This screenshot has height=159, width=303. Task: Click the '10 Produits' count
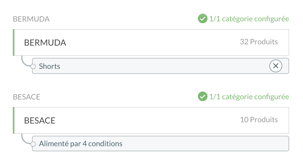pyautogui.click(x=259, y=120)
